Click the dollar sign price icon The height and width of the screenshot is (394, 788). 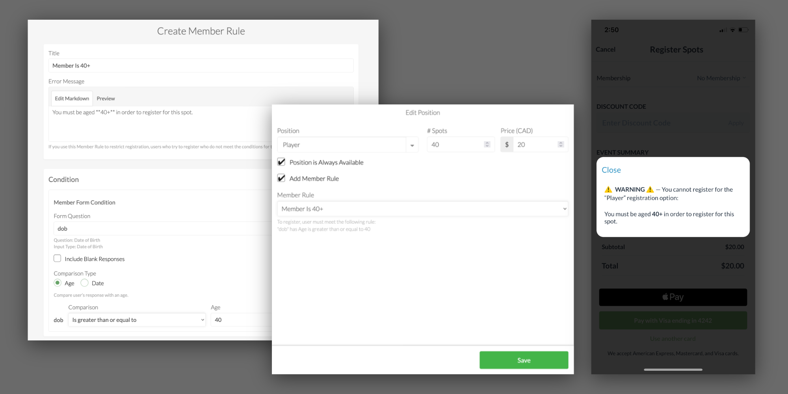[x=507, y=145]
